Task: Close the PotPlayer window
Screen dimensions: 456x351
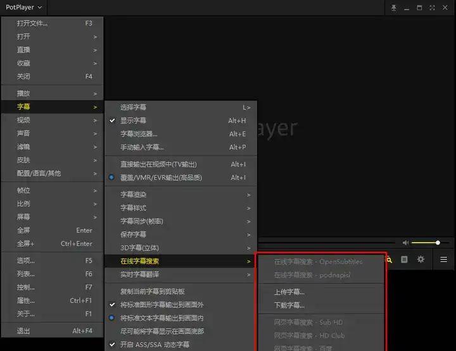Action: point(445,8)
